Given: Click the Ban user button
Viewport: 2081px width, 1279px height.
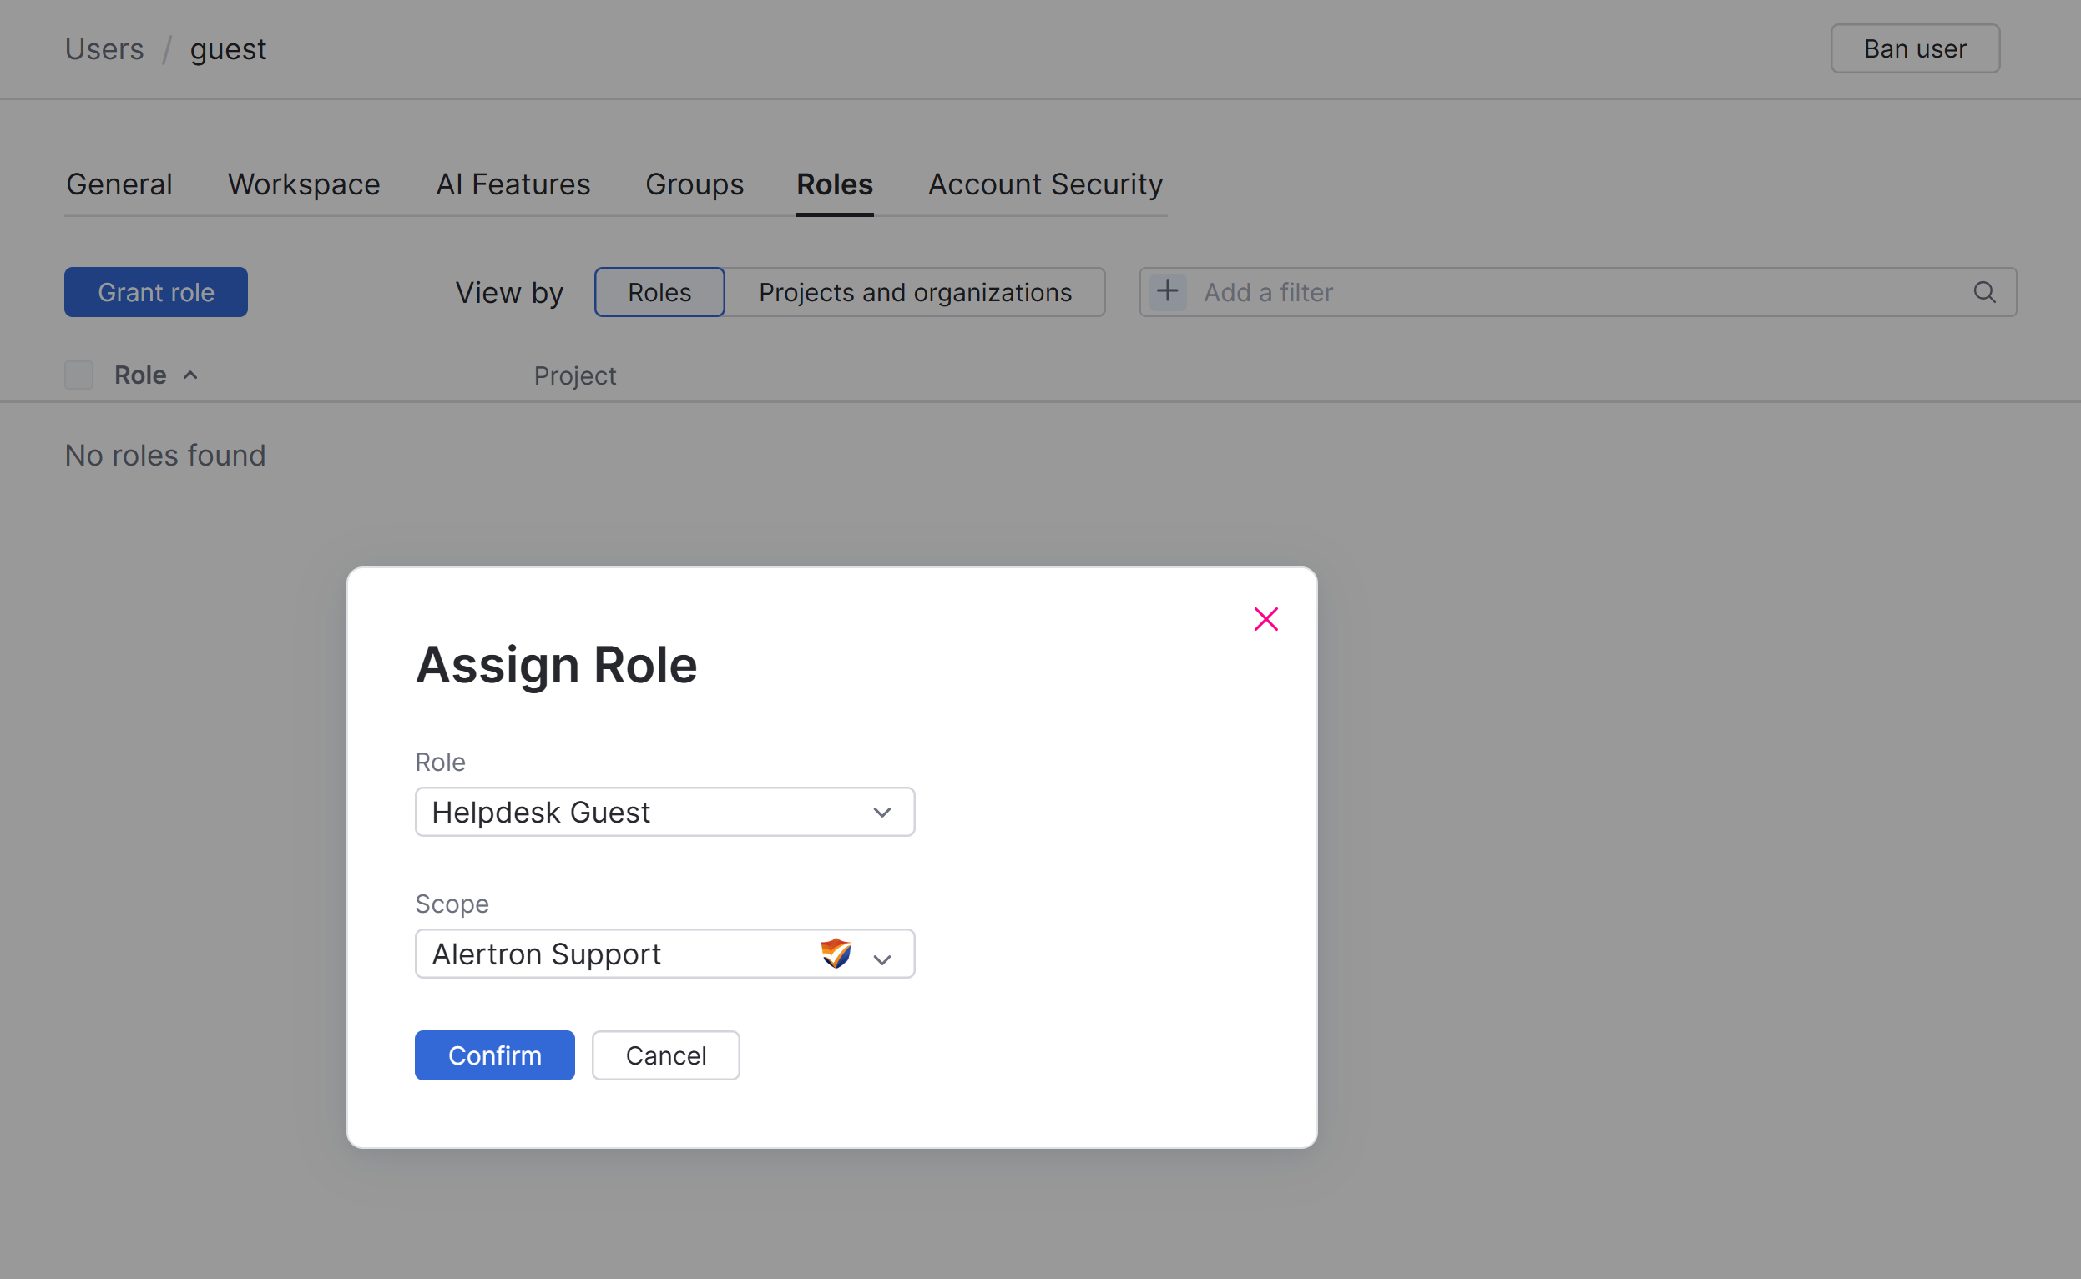Looking at the screenshot, I should [x=1915, y=49].
